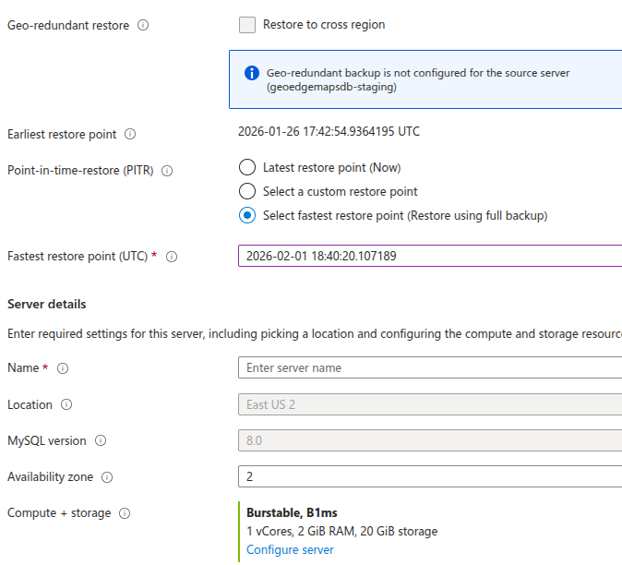This screenshot has height=565, width=622.
Task: Open the Configure server link
Action: (290, 550)
